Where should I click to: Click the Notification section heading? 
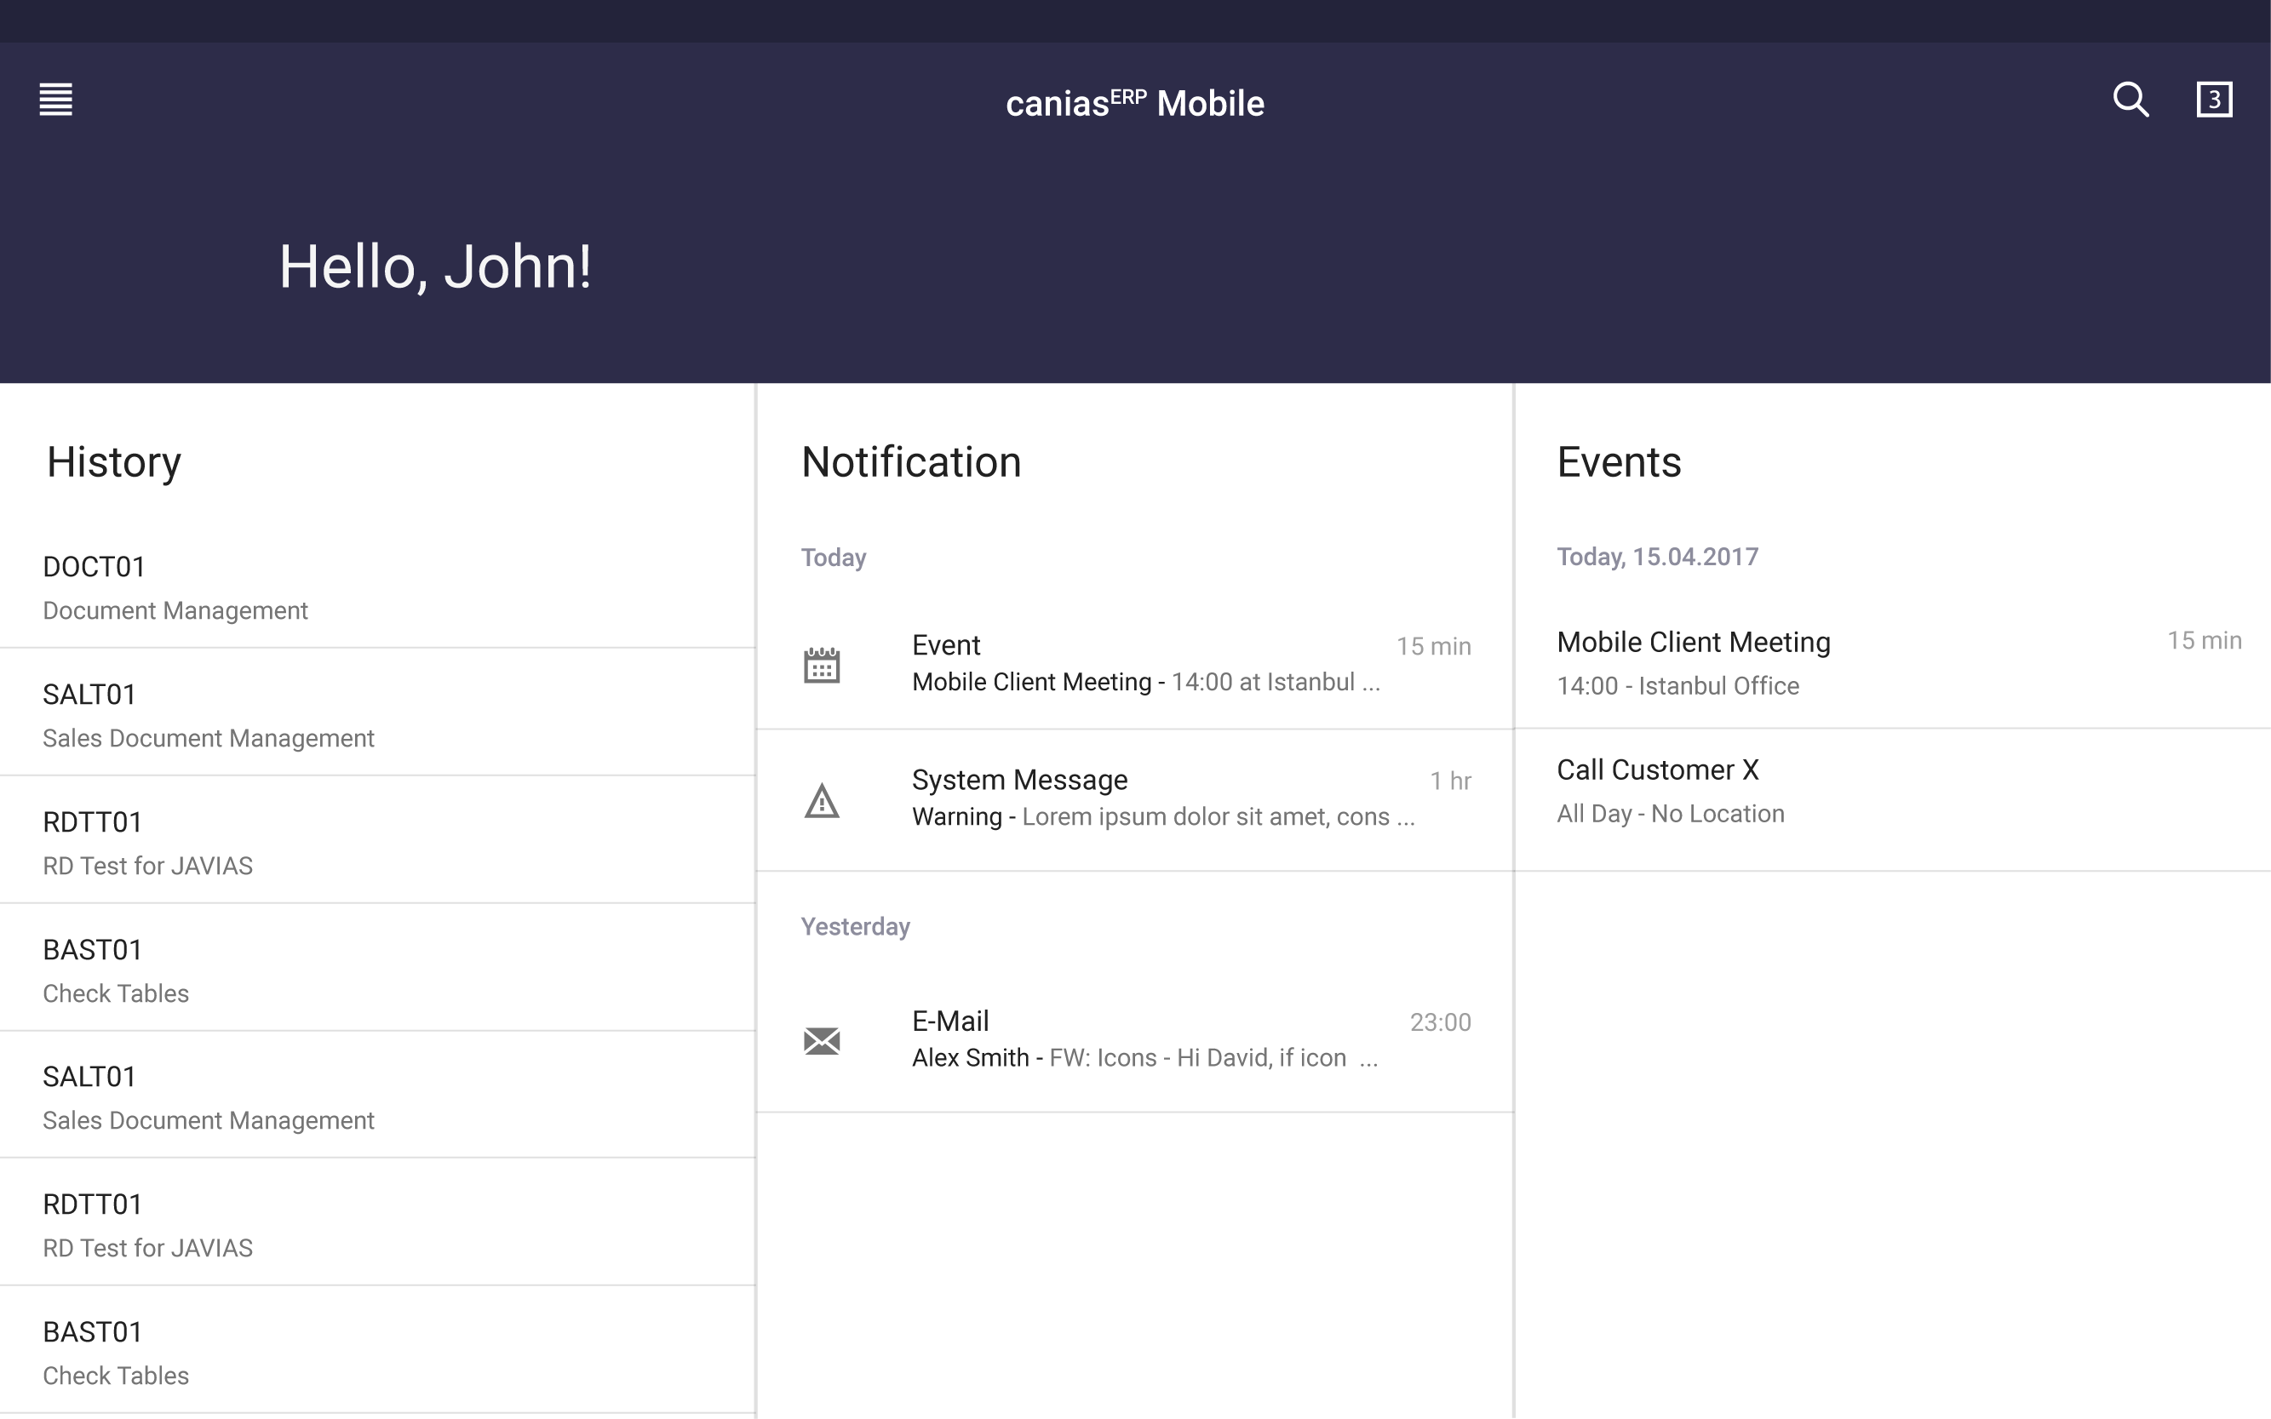(910, 463)
